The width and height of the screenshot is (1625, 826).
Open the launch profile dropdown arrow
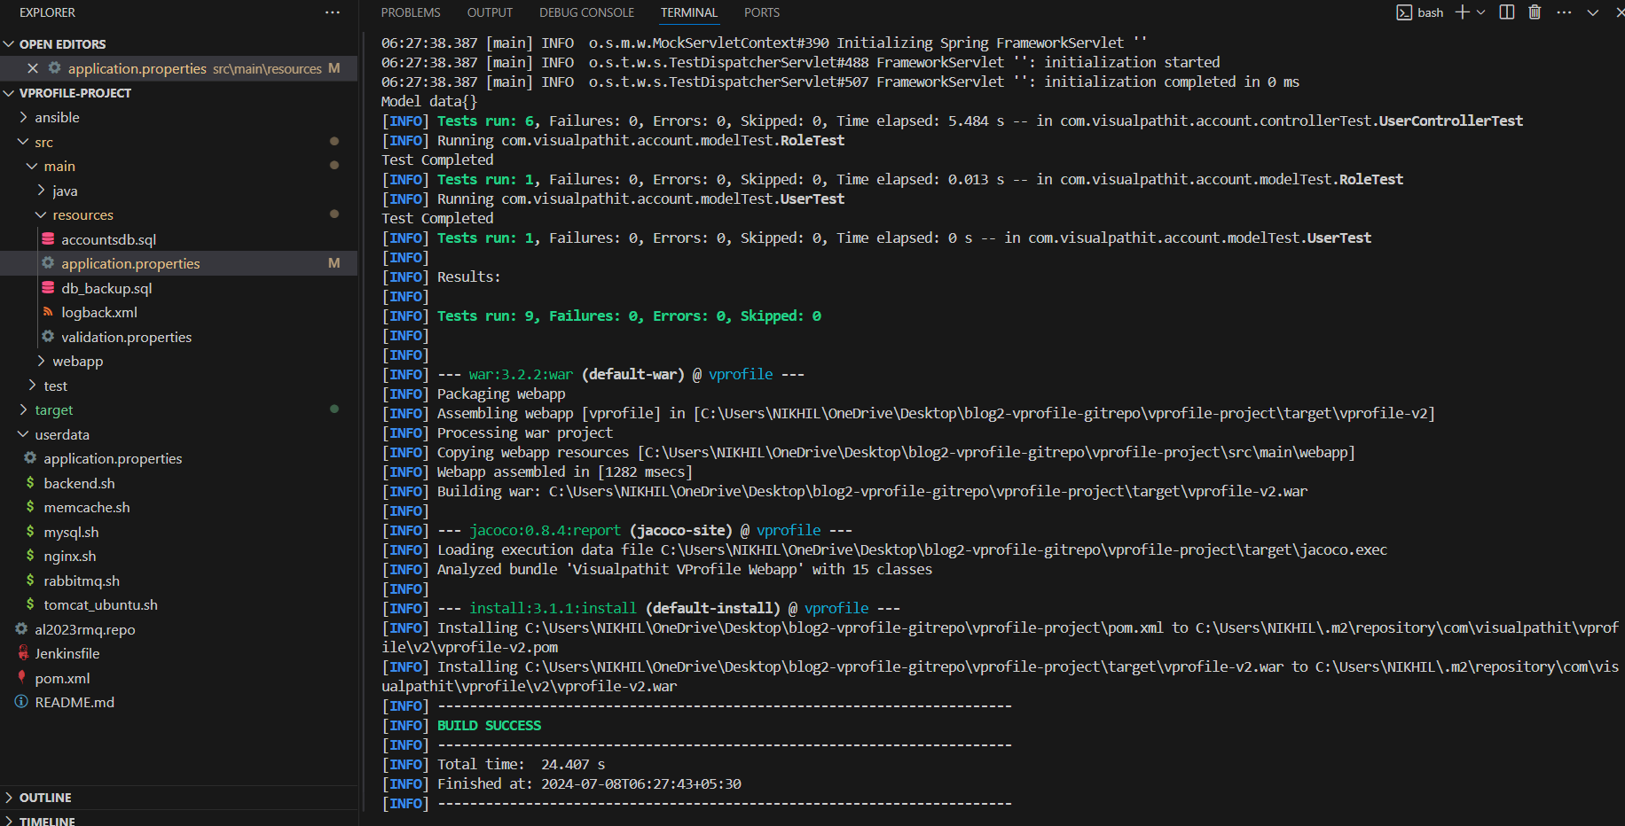[1481, 12]
